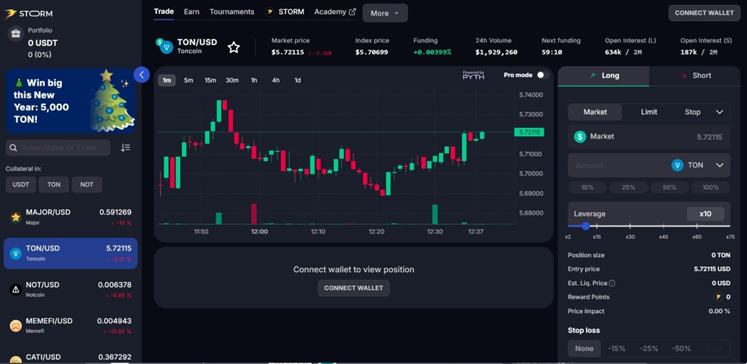Select MAJOR/USD market row

click(x=71, y=217)
